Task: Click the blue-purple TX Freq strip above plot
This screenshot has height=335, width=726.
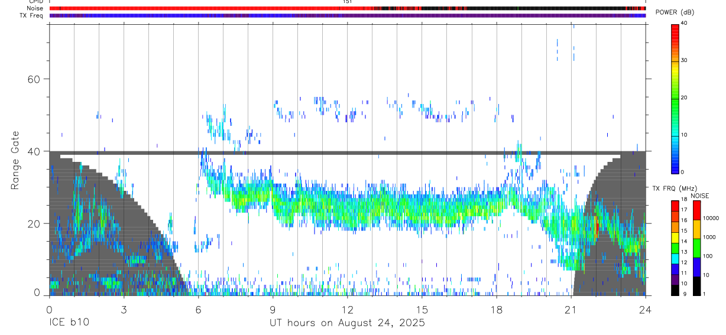Action: click(348, 15)
